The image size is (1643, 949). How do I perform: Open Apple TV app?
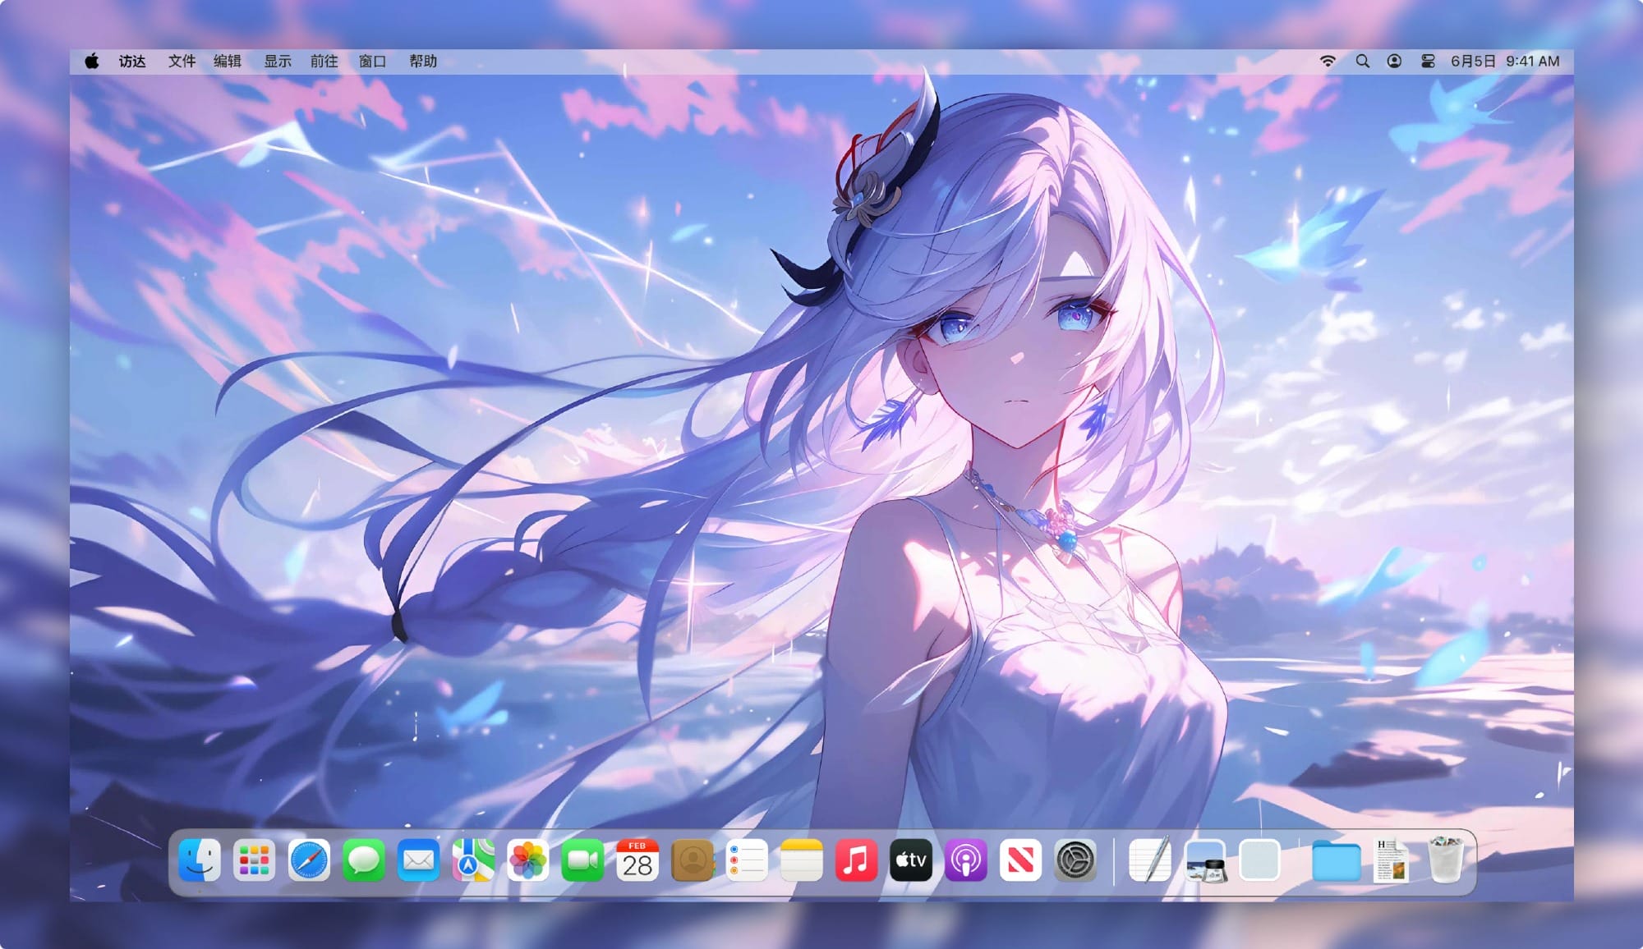(911, 860)
